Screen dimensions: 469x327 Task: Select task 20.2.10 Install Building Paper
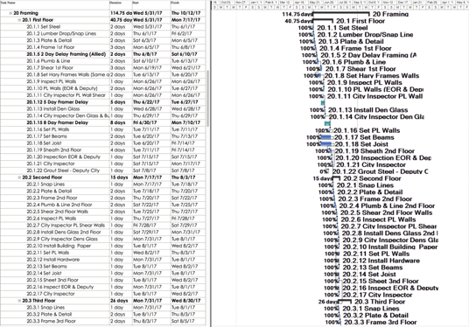tap(59, 246)
